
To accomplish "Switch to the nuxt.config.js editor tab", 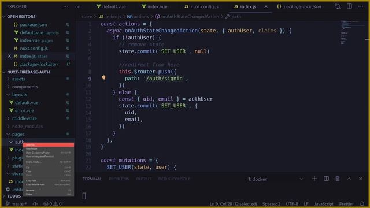I will (202, 6).
